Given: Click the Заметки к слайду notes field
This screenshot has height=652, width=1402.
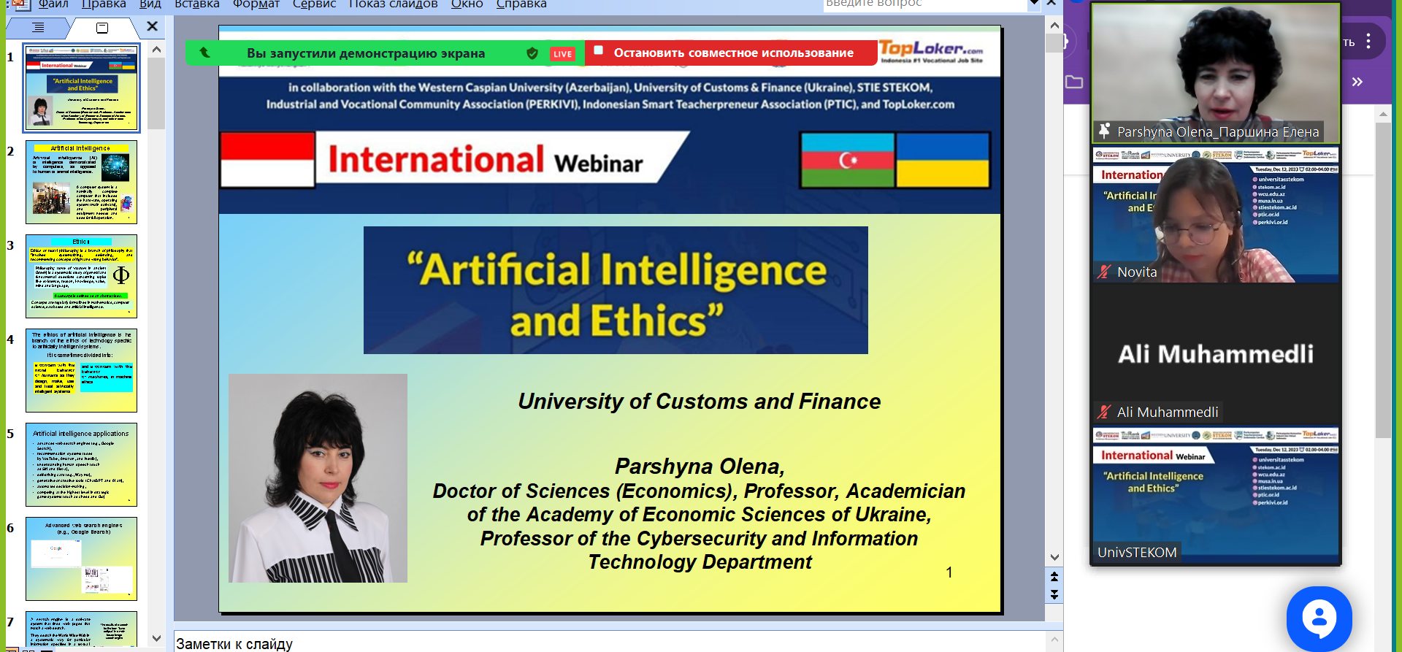Looking at the screenshot, I should (x=610, y=643).
